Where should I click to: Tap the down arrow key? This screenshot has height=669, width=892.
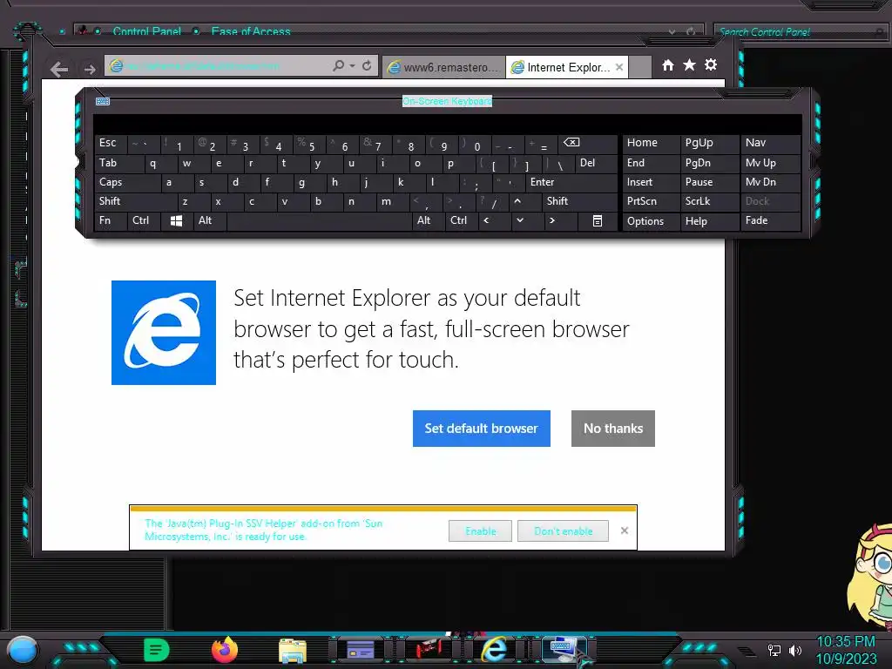click(x=527, y=220)
